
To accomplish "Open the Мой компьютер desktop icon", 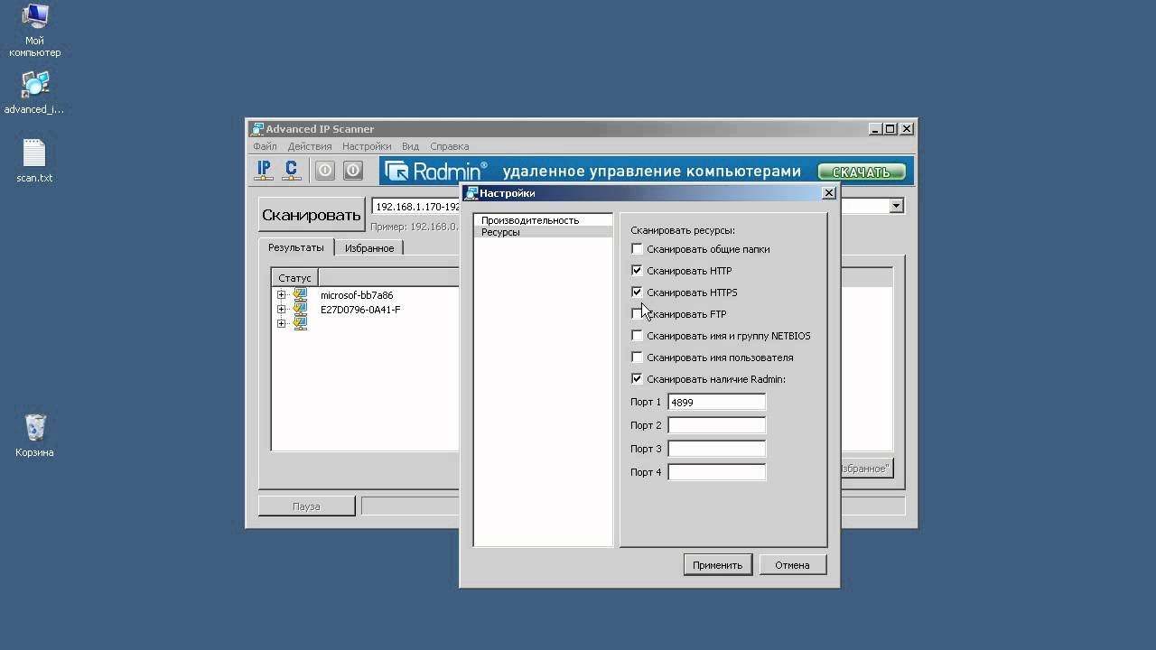I will 34,30.
